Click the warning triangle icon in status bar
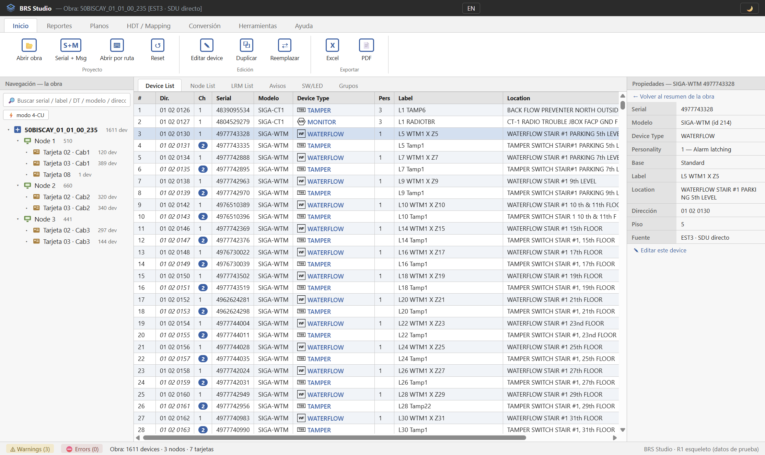The width and height of the screenshot is (765, 455). tap(13, 449)
